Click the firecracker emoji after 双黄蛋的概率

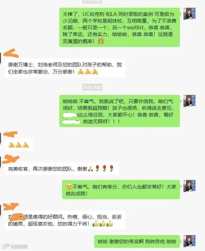point(101,41)
